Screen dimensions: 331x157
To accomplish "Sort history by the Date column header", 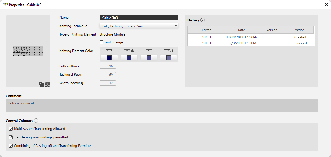I will pyautogui.click(x=241, y=30).
